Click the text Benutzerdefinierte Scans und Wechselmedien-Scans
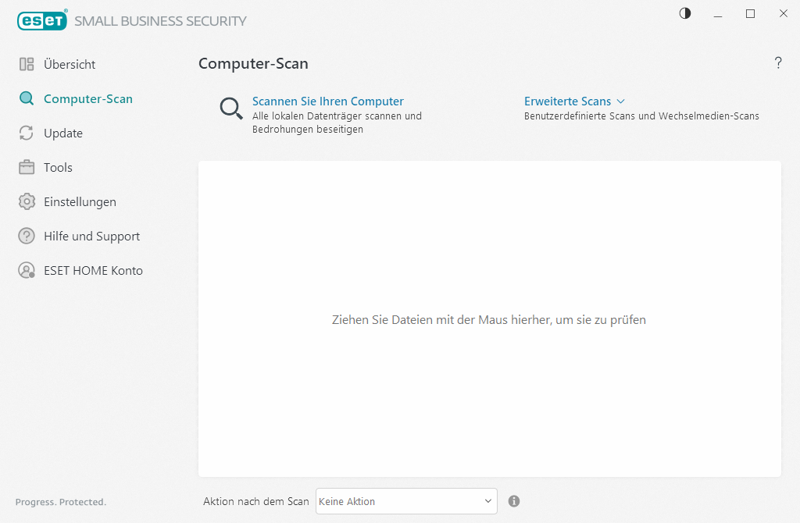 click(x=641, y=116)
